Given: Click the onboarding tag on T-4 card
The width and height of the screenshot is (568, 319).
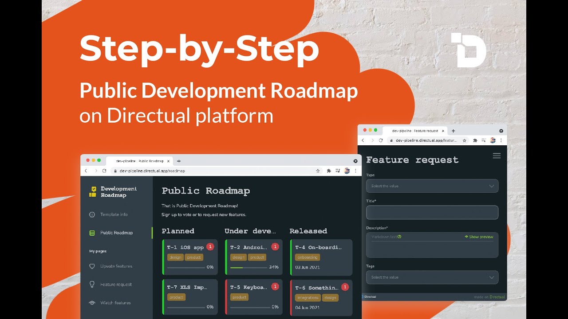Looking at the screenshot, I should tap(308, 257).
